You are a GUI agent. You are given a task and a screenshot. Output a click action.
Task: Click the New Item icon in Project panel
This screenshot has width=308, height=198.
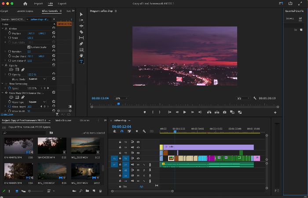94,191
